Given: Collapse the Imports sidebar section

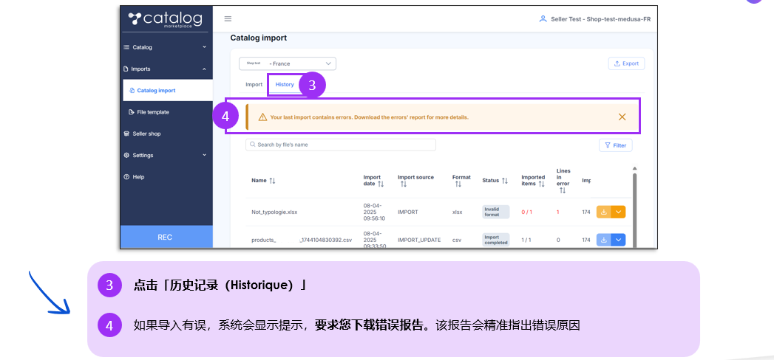Looking at the screenshot, I should coord(204,69).
